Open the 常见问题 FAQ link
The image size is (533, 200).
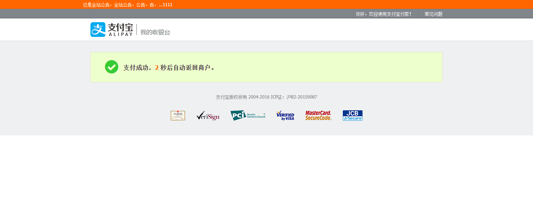(433, 14)
